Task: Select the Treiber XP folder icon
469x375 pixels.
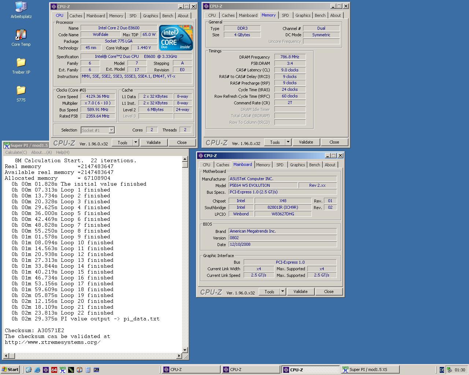Action: point(21,66)
